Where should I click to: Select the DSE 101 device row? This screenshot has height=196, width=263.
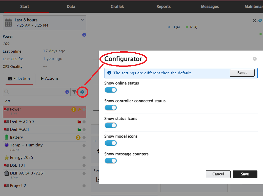coord(45,165)
